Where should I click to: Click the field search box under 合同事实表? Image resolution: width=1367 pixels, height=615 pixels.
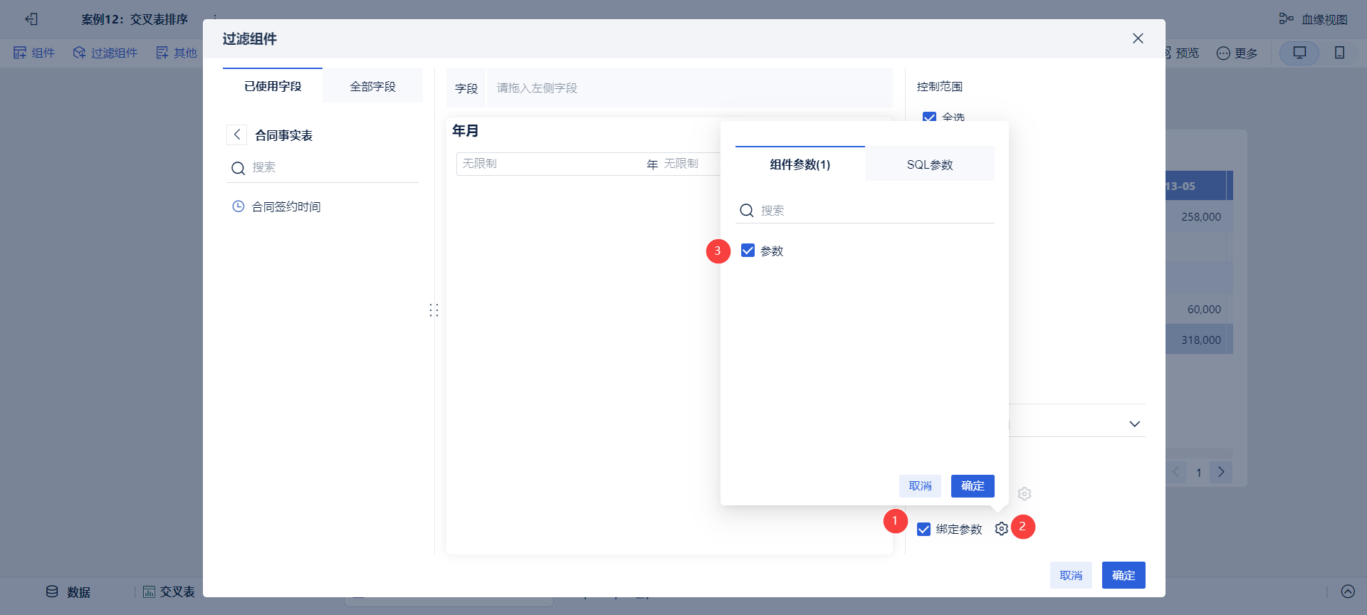(x=323, y=167)
